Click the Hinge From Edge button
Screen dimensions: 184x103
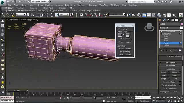[x=169, y=82]
